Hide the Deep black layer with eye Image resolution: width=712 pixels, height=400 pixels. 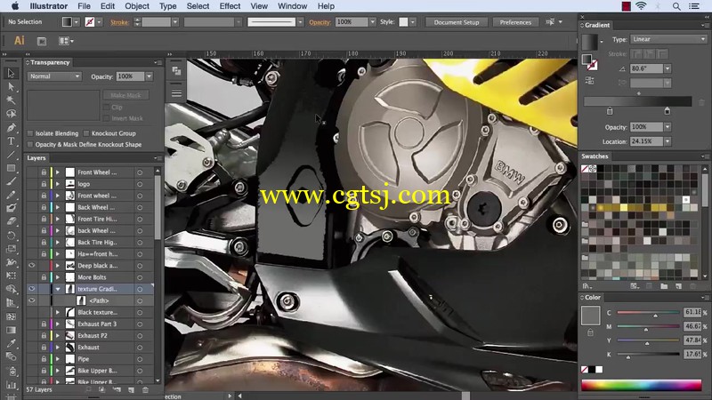[31, 265]
